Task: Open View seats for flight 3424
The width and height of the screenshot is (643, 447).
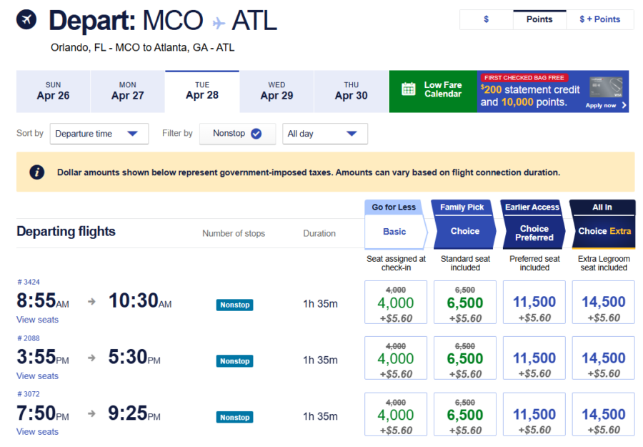Action: pos(37,320)
